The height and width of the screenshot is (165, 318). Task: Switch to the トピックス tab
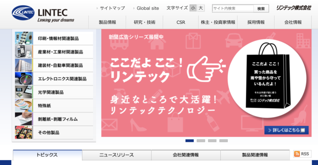point(48,155)
